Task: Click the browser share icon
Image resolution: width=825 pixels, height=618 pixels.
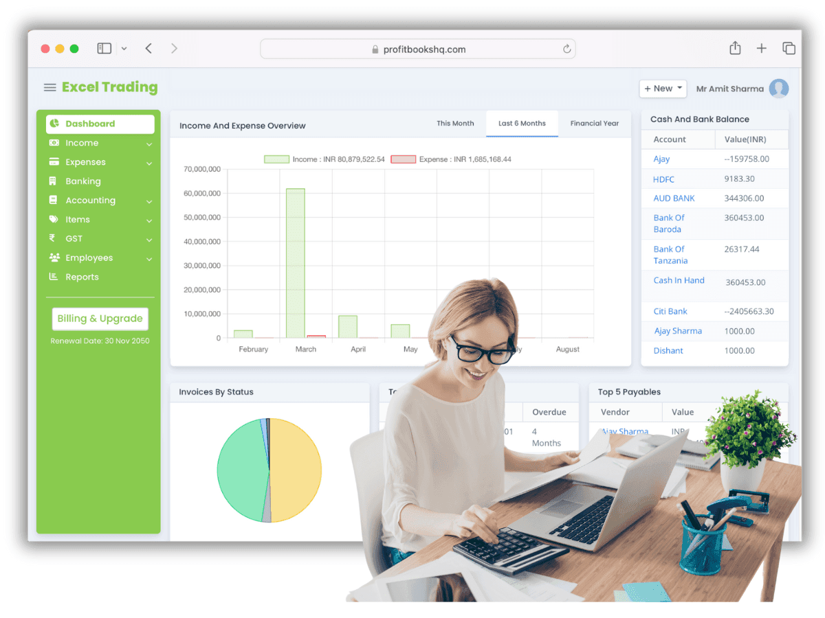Action: click(734, 48)
